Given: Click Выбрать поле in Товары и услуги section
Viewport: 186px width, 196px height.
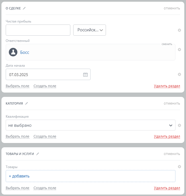Looking at the screenshot, I should (x=17, y=188).
